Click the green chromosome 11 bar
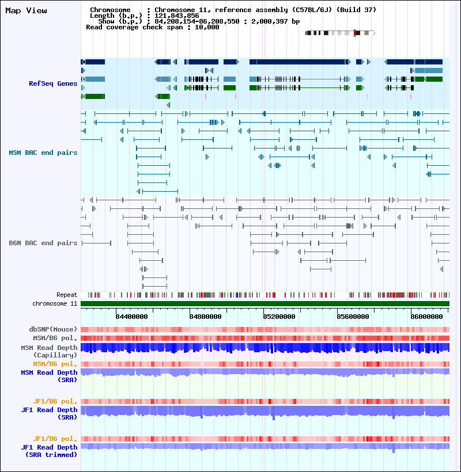This screenshot has width=461, height=472. (x=265, y=304)
